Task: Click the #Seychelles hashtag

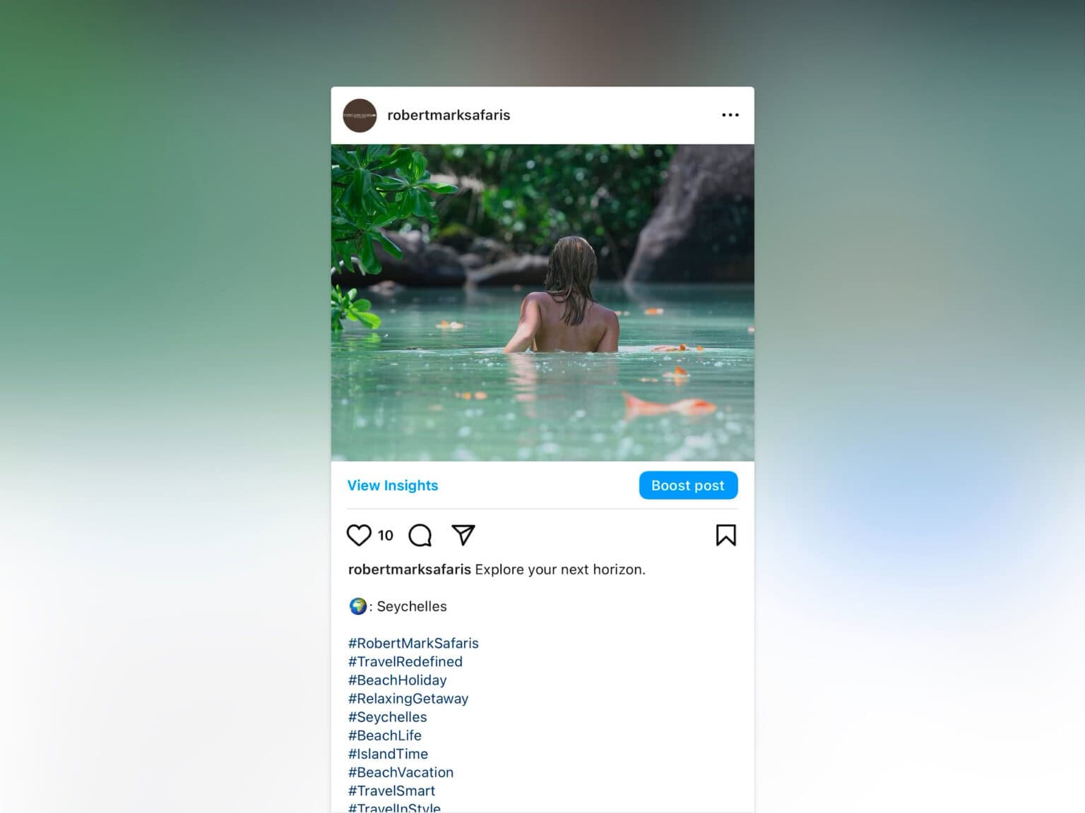Action: point(388,717)
